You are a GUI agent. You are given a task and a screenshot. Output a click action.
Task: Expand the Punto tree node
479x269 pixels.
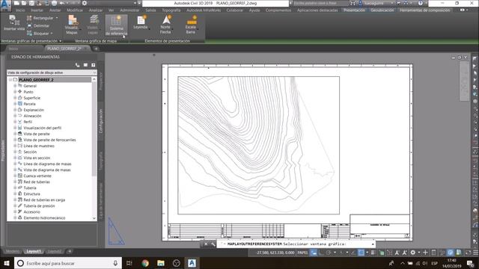(15, 92)
